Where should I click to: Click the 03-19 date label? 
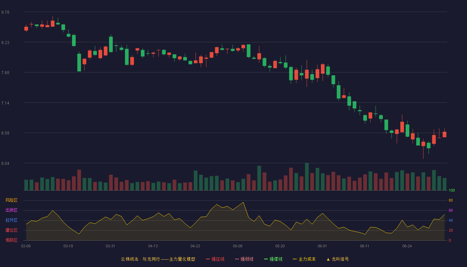coord(68,246)
